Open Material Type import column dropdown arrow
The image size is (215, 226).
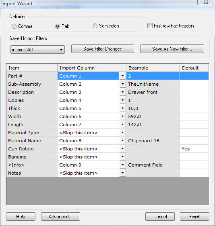click(122, 132)
